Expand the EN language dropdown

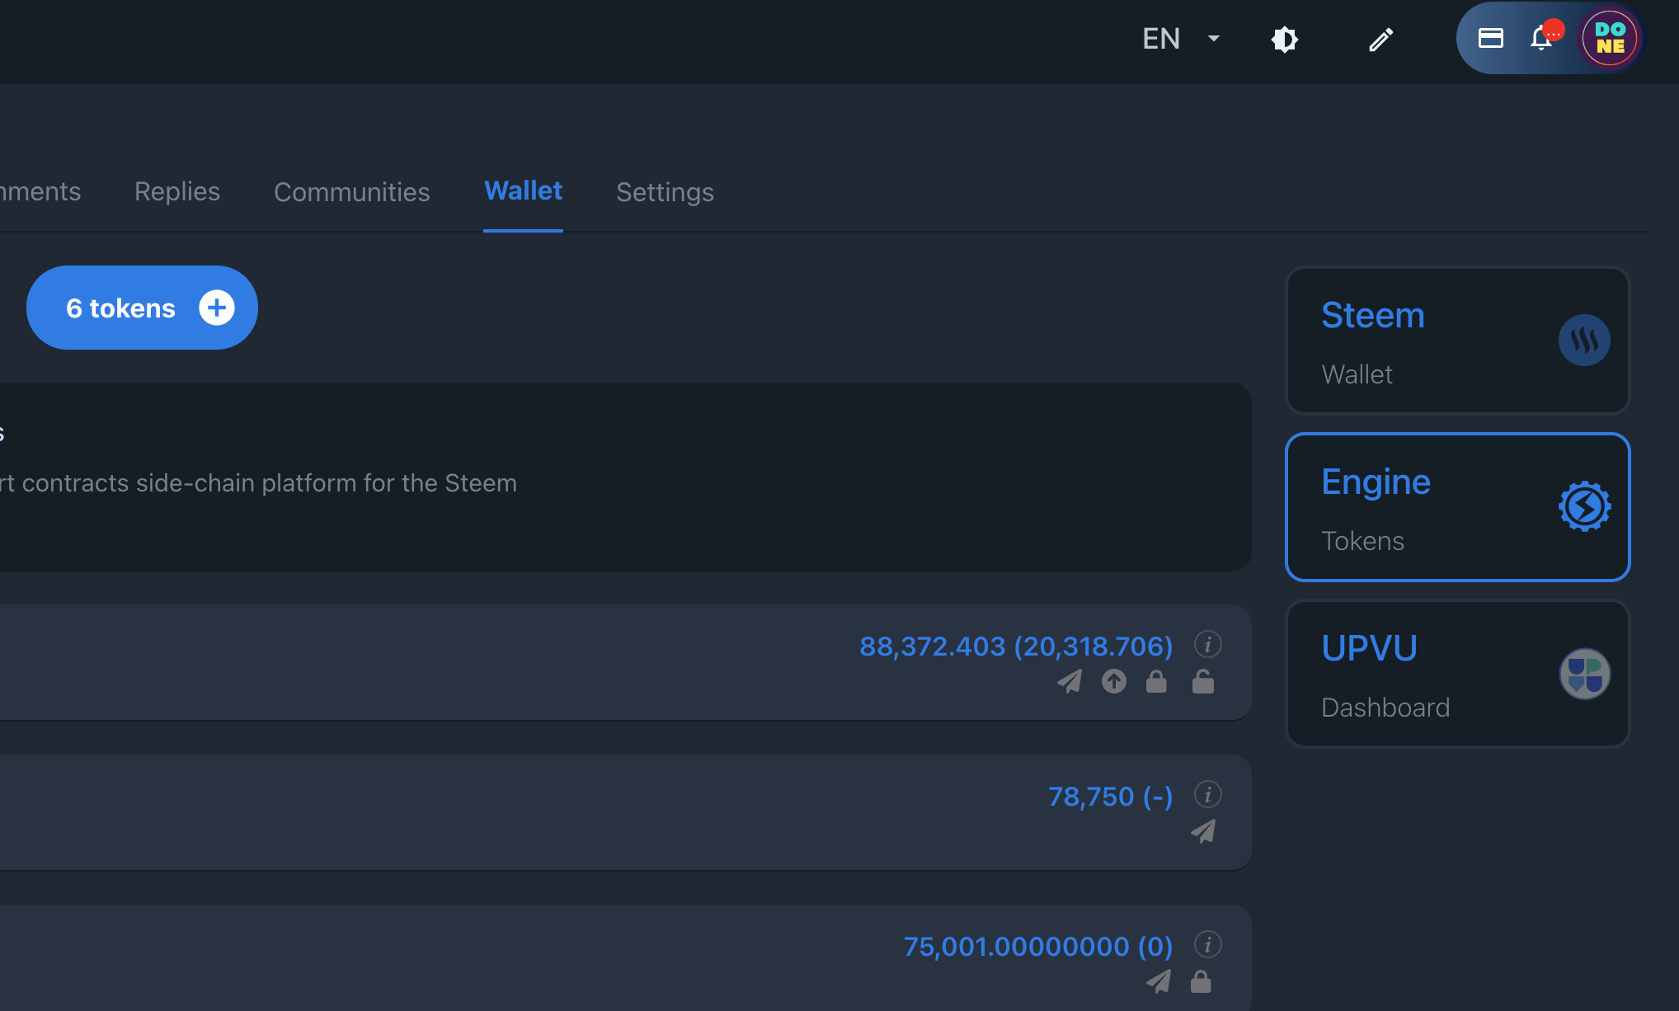pos(1180,39)
